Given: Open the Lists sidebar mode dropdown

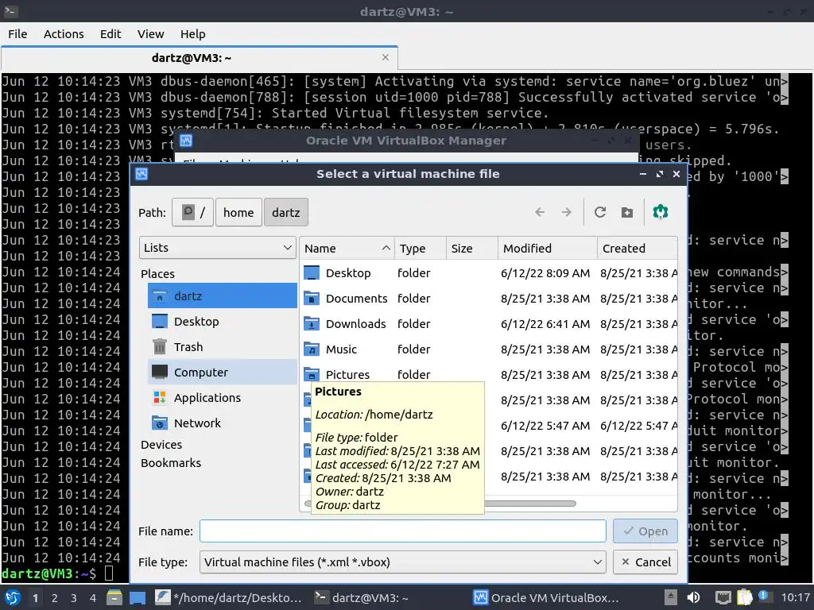Looking at the screenshot, I should coord(218,248).
